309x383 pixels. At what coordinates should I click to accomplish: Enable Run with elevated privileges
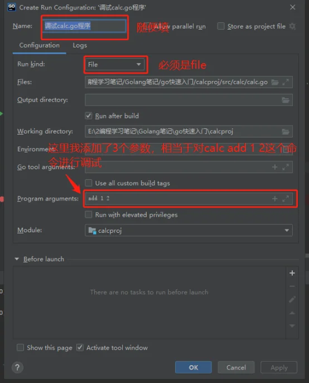[89, 215]
